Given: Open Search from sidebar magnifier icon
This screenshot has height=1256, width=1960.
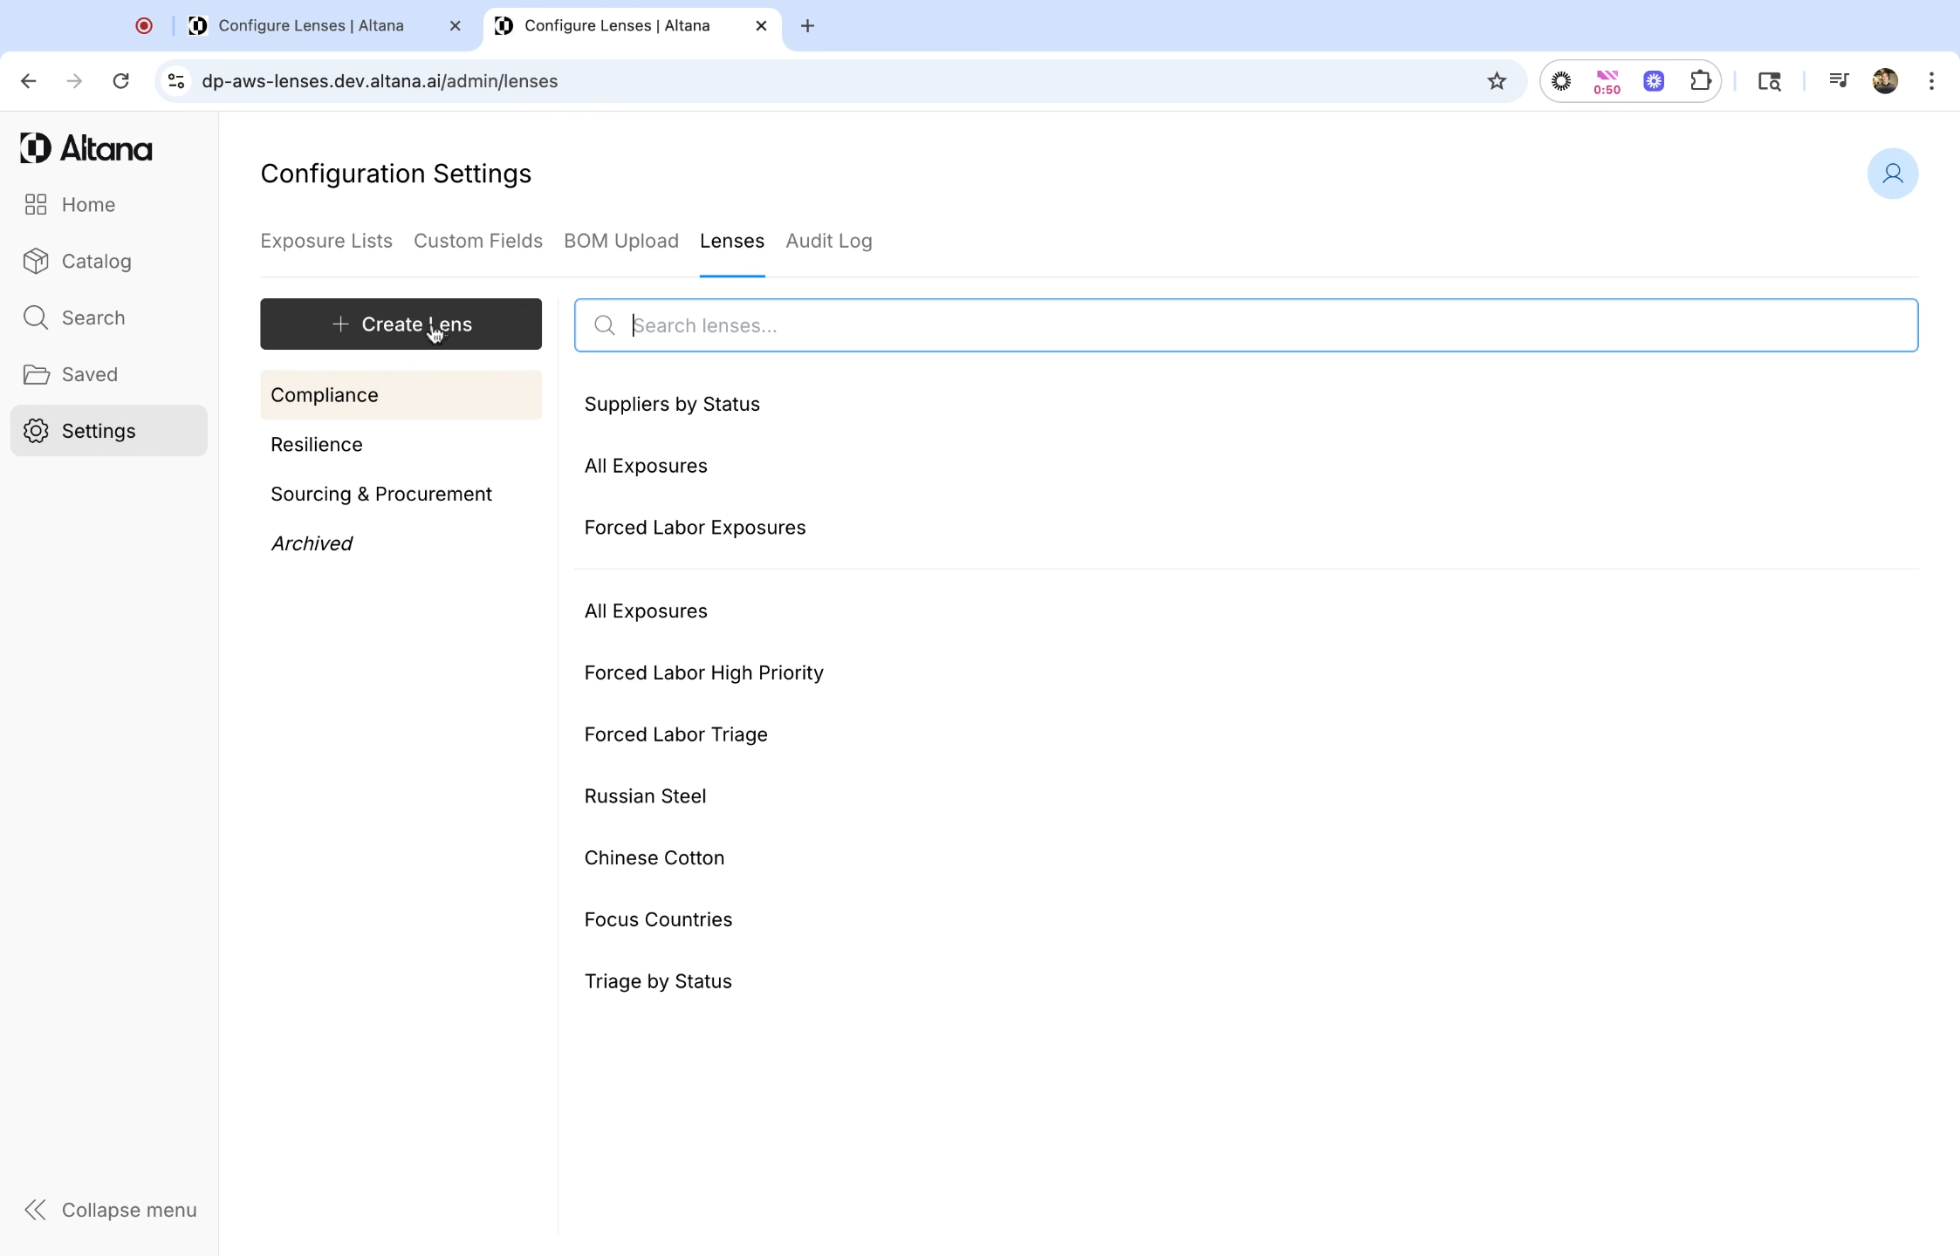Looking at the screenshot, I should coord(36,317).
